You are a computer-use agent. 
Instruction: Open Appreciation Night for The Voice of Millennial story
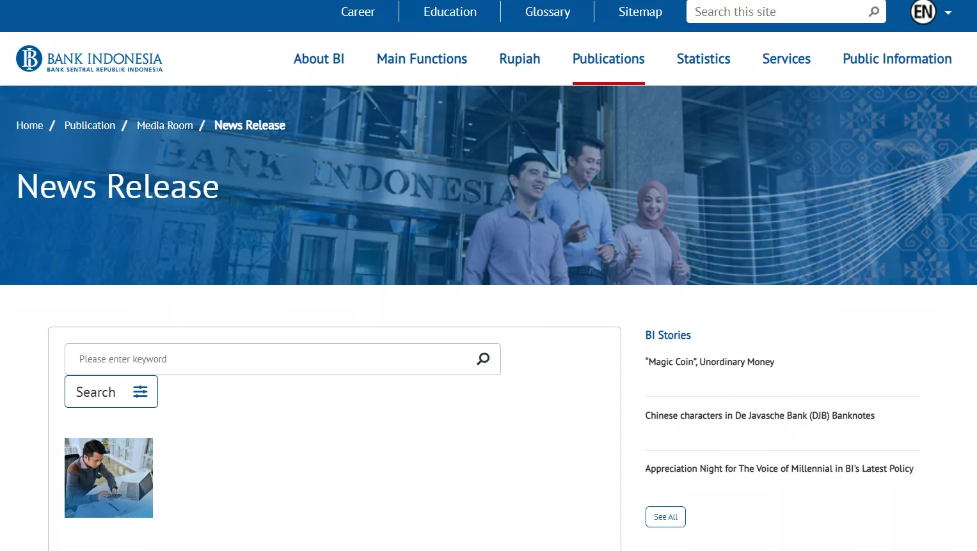(779, 469)
